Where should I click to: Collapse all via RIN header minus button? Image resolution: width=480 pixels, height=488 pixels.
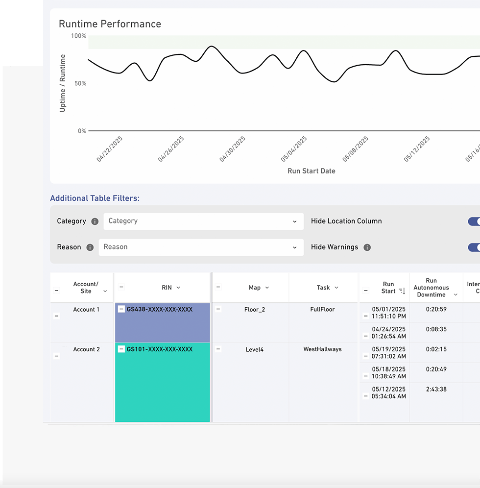[121, 287]
